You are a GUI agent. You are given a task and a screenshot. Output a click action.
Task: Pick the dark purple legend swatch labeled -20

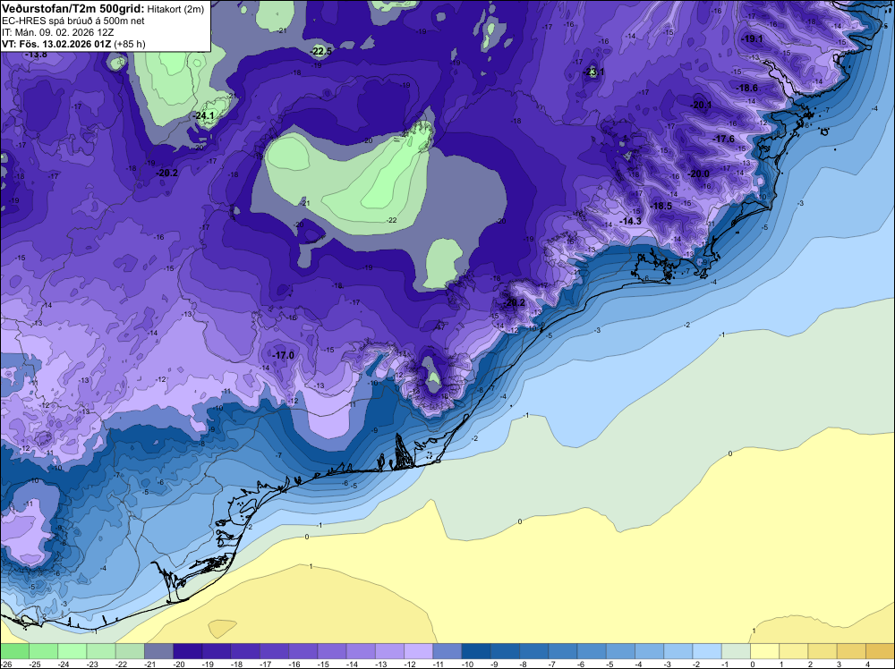[x=188, y=651]
